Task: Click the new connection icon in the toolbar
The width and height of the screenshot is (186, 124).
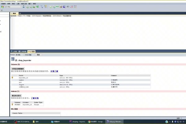Action: (2, 7)
